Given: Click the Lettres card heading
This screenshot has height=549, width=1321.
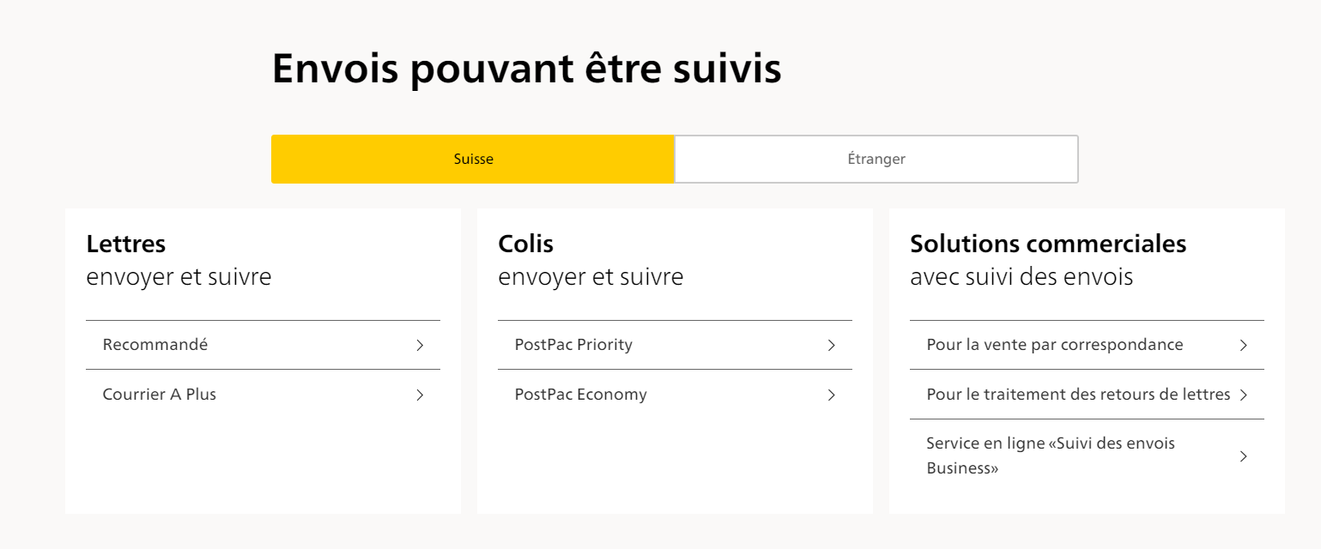Looking at the screenshot, I should [x=125, y=244].
